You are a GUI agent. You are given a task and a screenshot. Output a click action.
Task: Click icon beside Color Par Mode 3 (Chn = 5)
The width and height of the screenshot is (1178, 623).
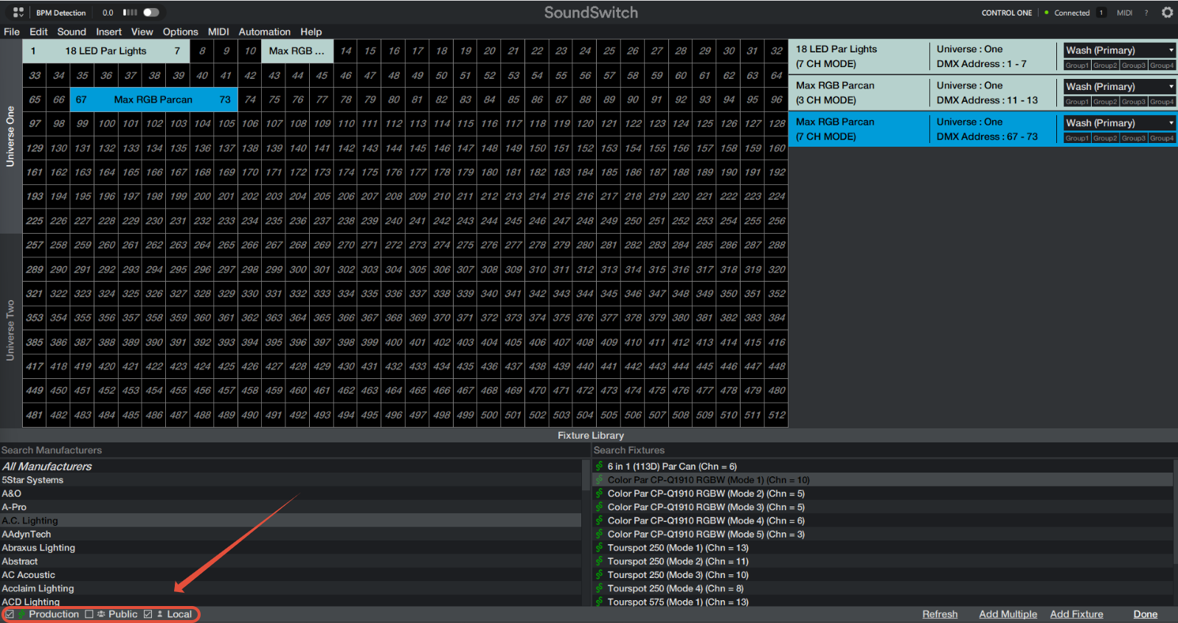(600, 507)
